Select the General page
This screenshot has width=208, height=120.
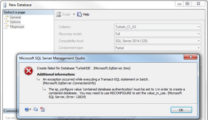point(15,17)
